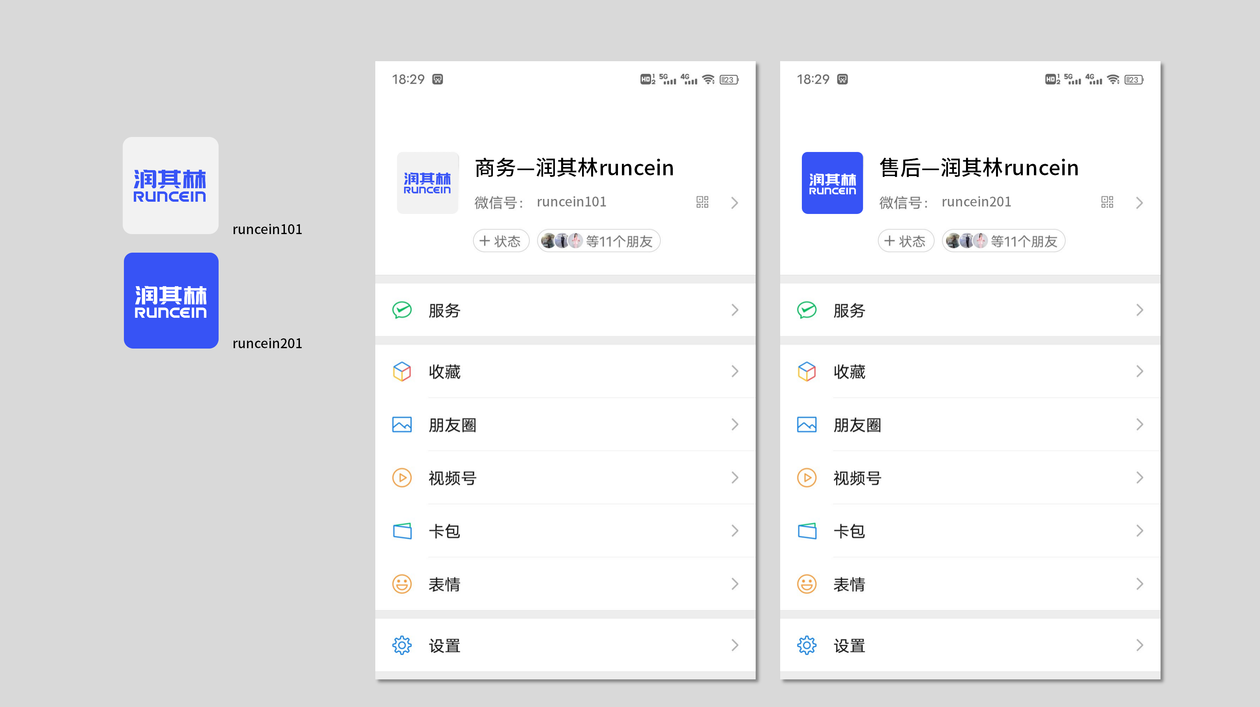This screenshot has width=1260, height=707.
Task: Open 卡包 wallet icon in runcein101 screen
Action: (402, 531)
